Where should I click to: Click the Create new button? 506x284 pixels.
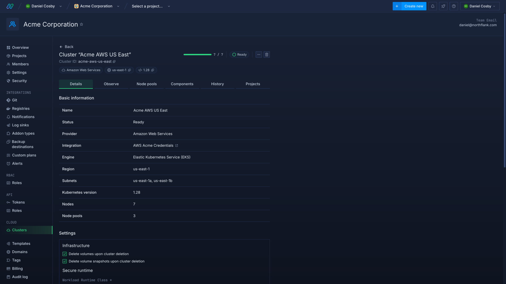[414, 6]
